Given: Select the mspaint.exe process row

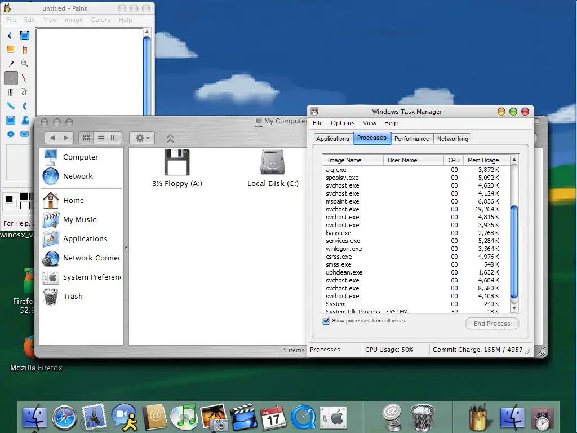Looking at the screenshot, I should click(x=416, y=201).
